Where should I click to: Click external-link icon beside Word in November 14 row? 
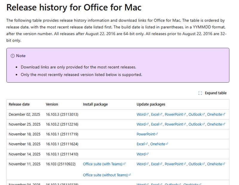pyautogui.click(x=147, y=154)
